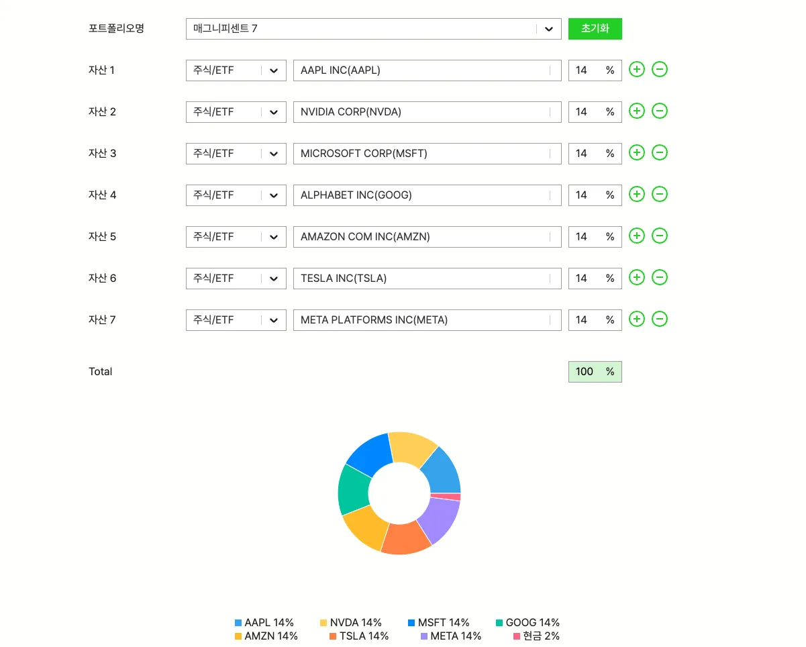Select the NVIDIA CORP(NVDA) ticker field
The width and height of the screenshot is (806, 647).
tap(427, 112)
